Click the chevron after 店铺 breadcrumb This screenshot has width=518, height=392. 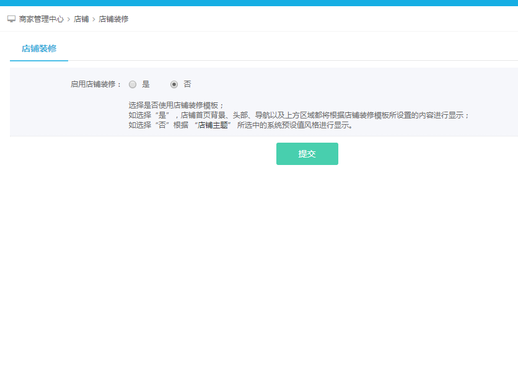point(94,19)
